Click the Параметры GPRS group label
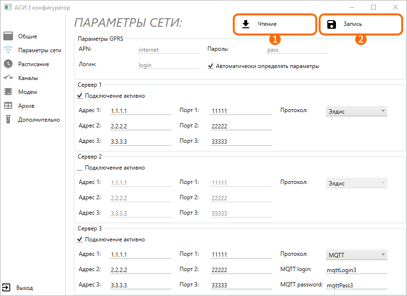This screenshot has width=407, height=296. [x=100, y=39]
